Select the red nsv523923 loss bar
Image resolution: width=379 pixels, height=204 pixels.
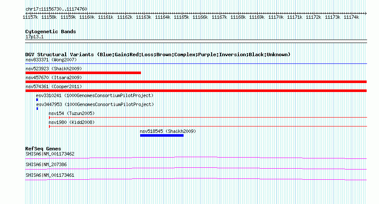[x=83, y=73]
